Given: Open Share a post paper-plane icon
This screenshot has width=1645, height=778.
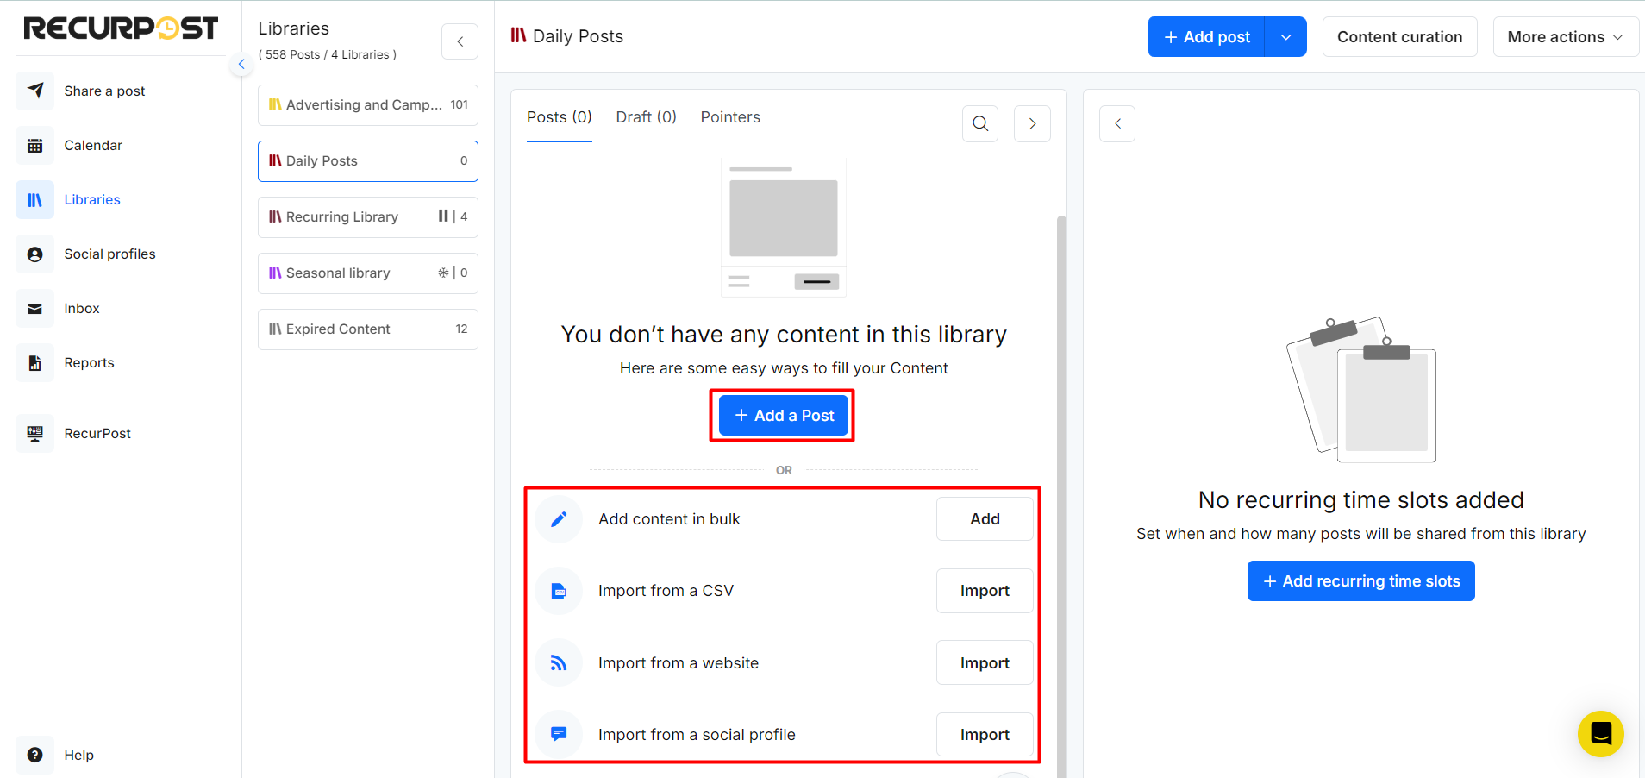Looking at the screenshot, I should [35, 91].
